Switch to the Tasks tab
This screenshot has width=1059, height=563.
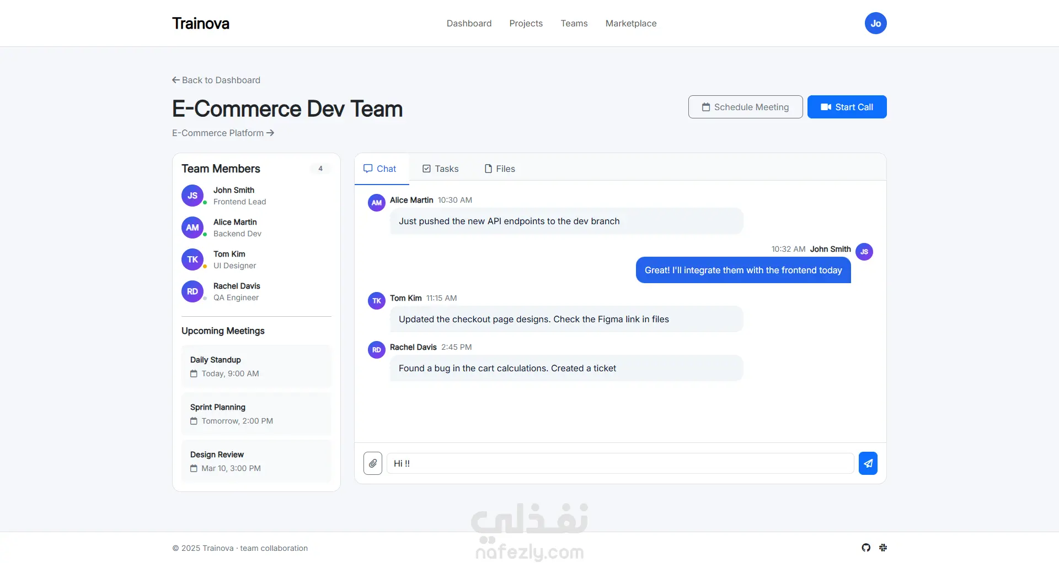tap(440, 169)
